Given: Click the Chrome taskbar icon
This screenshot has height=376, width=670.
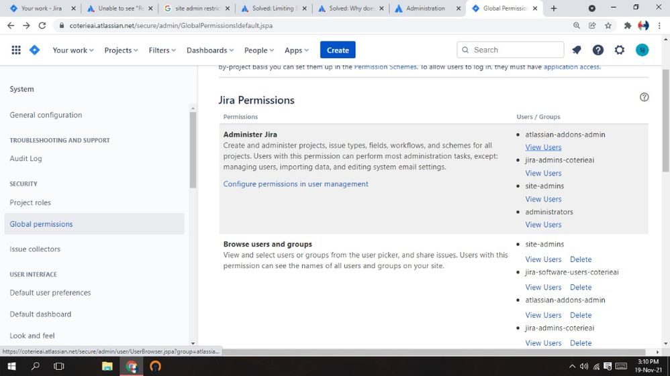Looking at the screenshot, I should 131,366.
